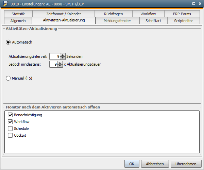Enable the Schedule checkbox
The height and width of the screenshot is (170, 204).
coord(10,129)
